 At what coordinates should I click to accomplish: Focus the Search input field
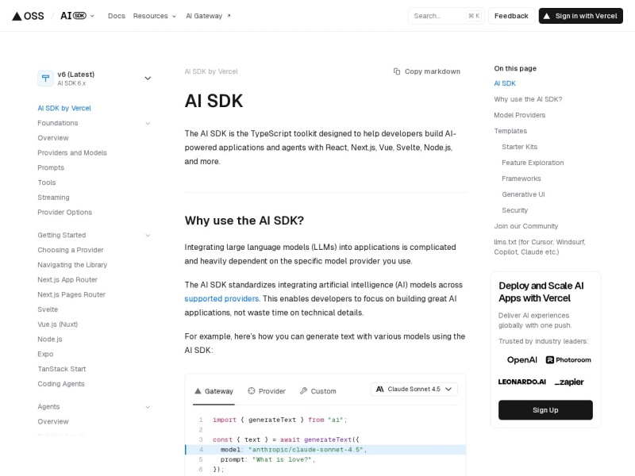pos(446,16)
